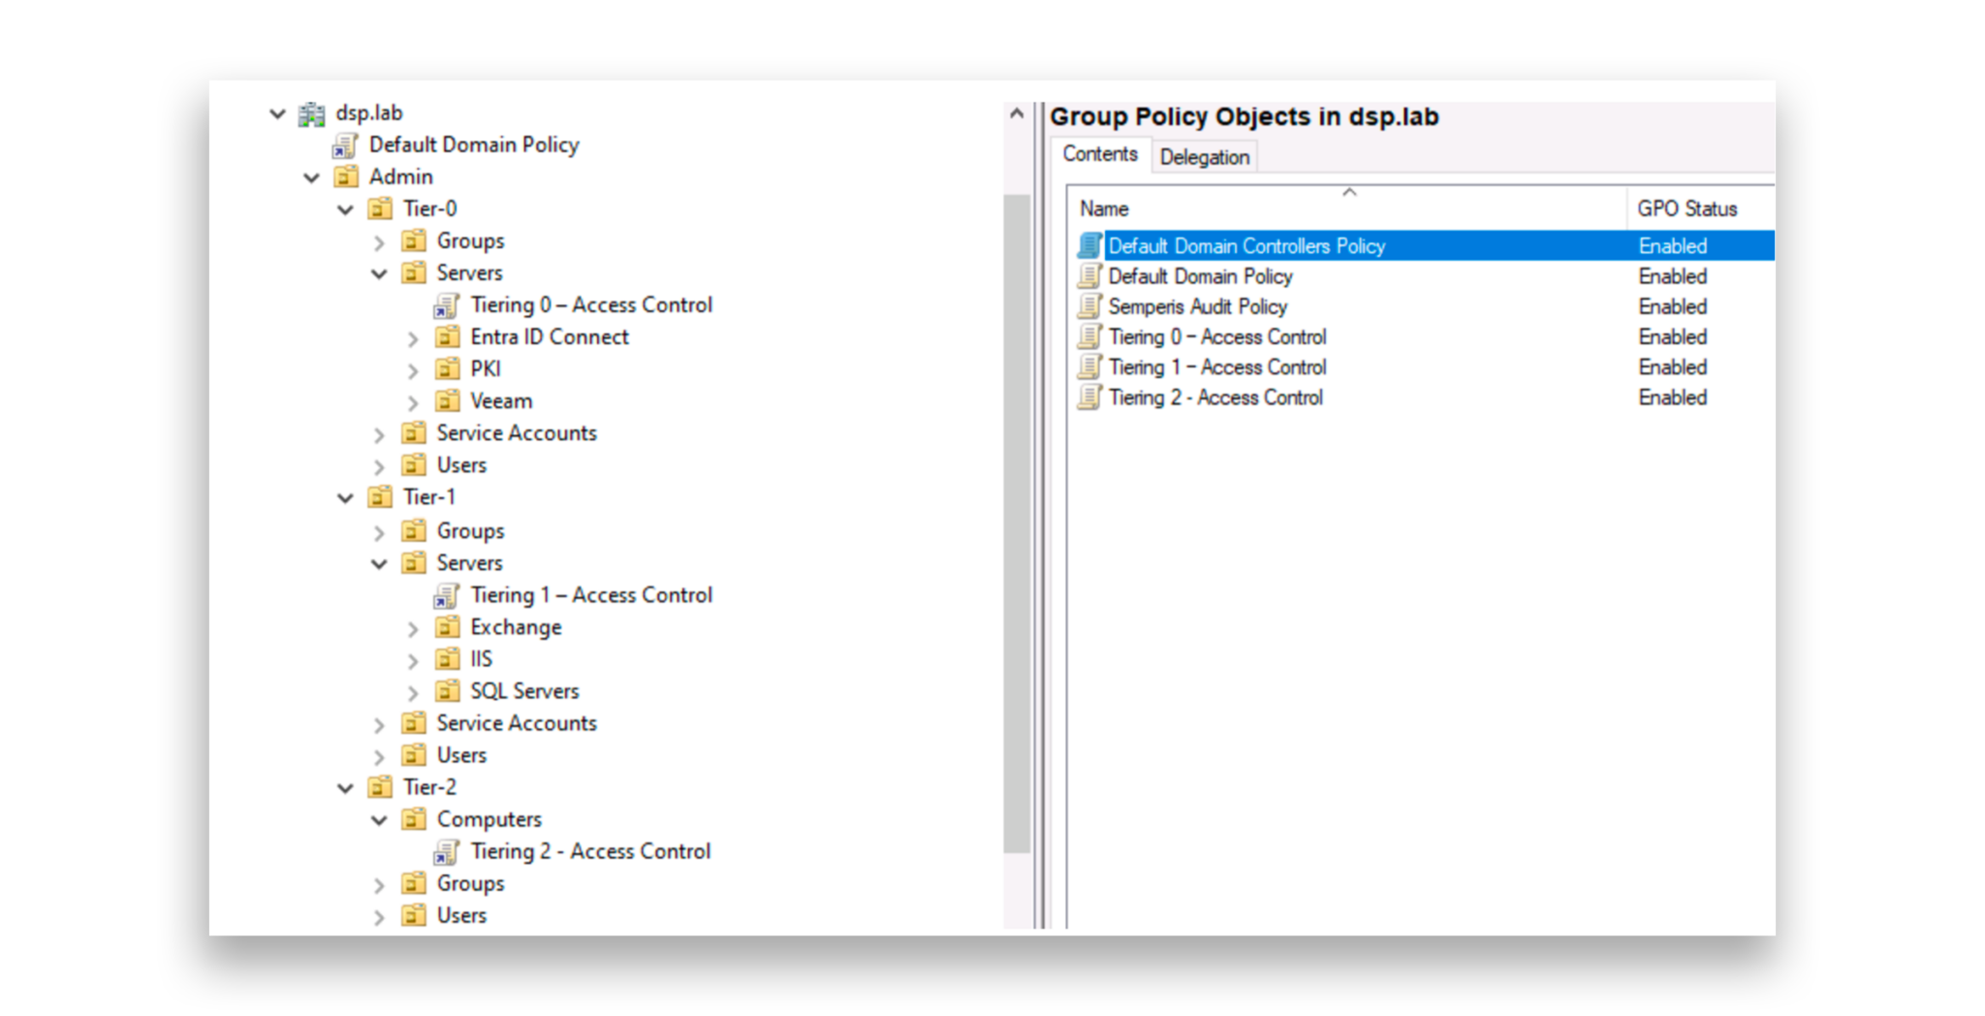
Task: Expand the Entra ID Connect node
Action: pos(414,337)
